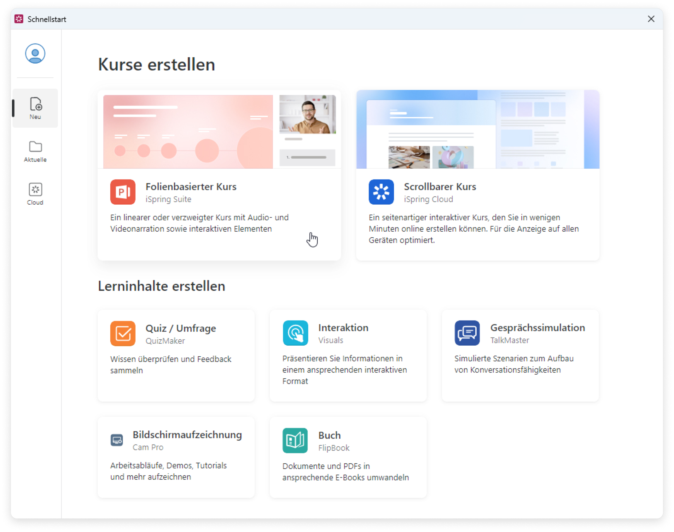674x532 pixels.
Task: Open the Scrollbarer Kurs title
Action: click(x=440, y=187)
